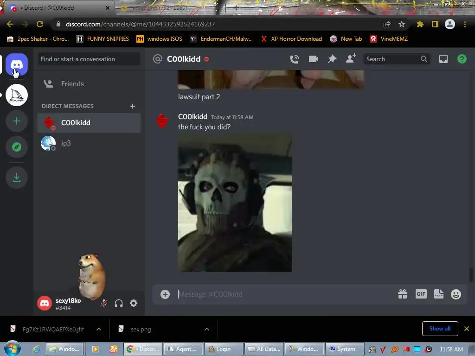
Task: Open Friends in the sidebar
Action: tap(89, 84)
